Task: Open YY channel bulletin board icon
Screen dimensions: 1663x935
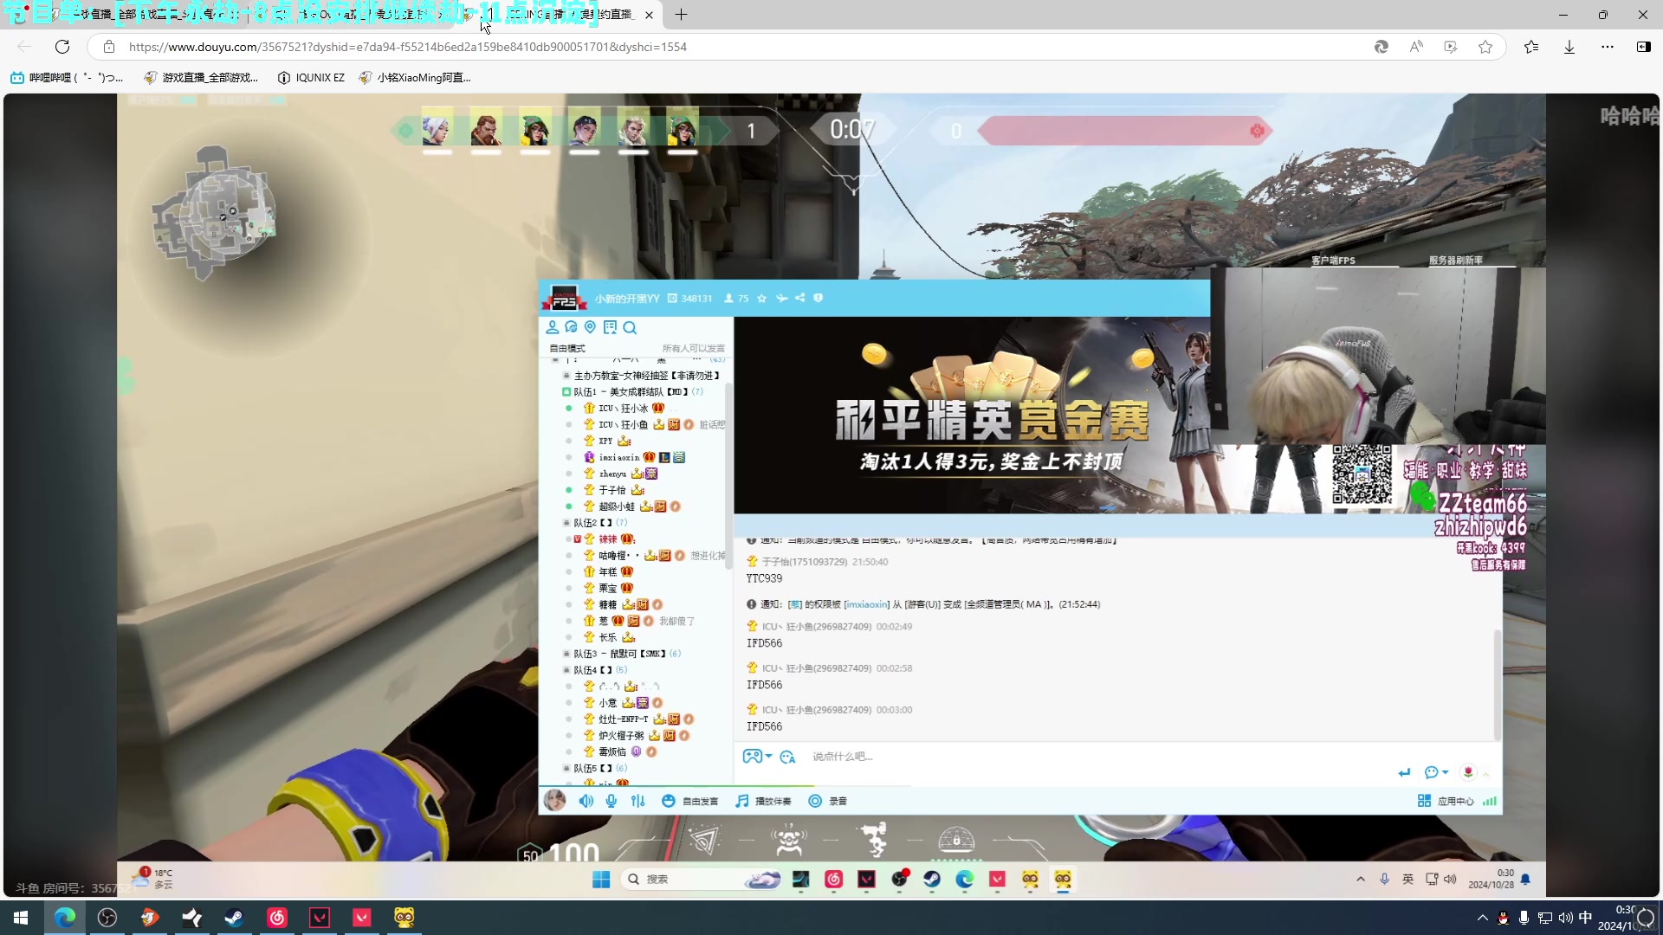Action: 610,327
